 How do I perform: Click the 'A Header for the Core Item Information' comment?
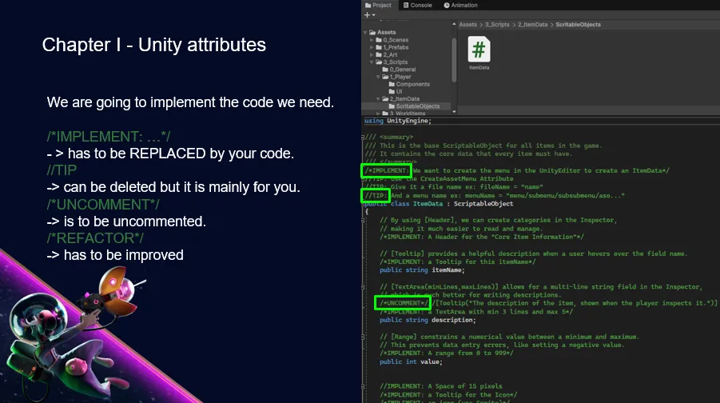482,237
